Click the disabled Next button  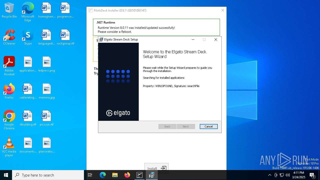click(x=186, y=126)
